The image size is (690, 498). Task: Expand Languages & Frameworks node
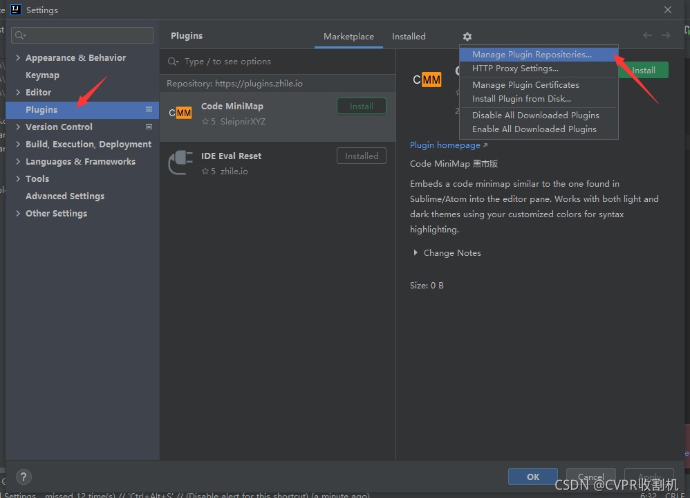[18, 161]
